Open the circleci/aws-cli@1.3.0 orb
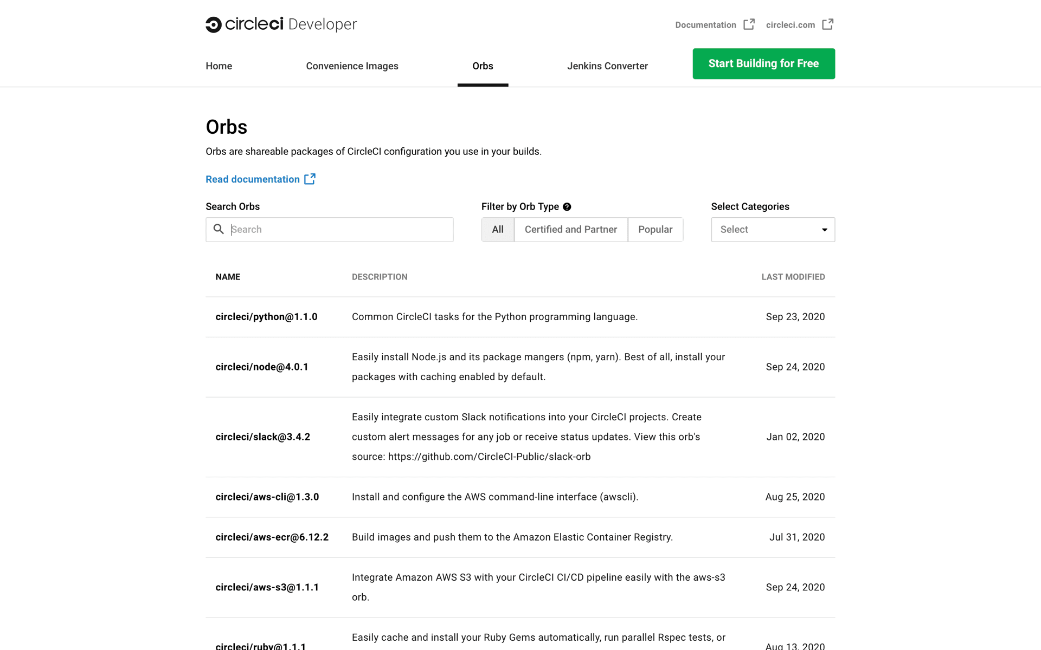The image size is (1041, 650). (x=267, y=497)
